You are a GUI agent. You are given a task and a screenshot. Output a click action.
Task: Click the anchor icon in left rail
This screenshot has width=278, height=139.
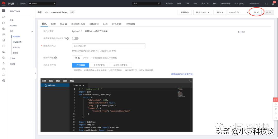[4, 63]
